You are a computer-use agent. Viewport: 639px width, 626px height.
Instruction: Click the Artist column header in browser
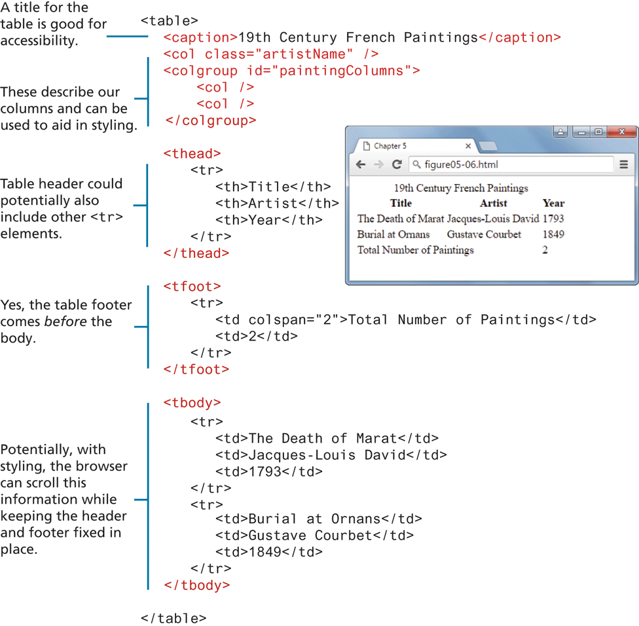coord(493,204)
